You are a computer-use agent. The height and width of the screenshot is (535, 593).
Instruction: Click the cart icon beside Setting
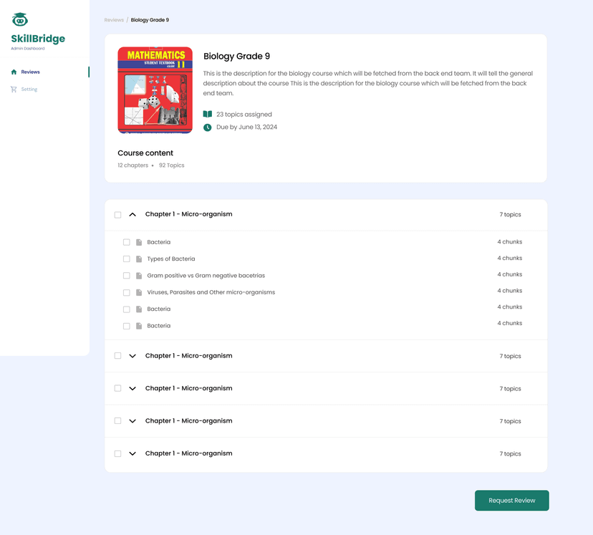pyautogui.click(x=14, y=90)
